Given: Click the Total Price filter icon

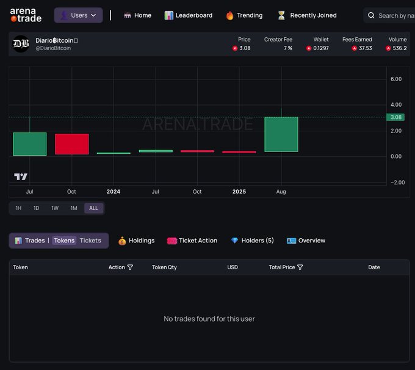Looking at the screenshot, I should pyautogui.click(x=300, y=267).
